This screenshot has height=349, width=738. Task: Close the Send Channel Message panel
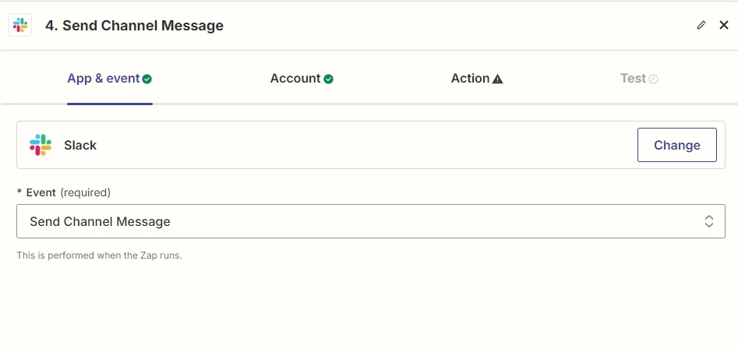coord(724,25)
